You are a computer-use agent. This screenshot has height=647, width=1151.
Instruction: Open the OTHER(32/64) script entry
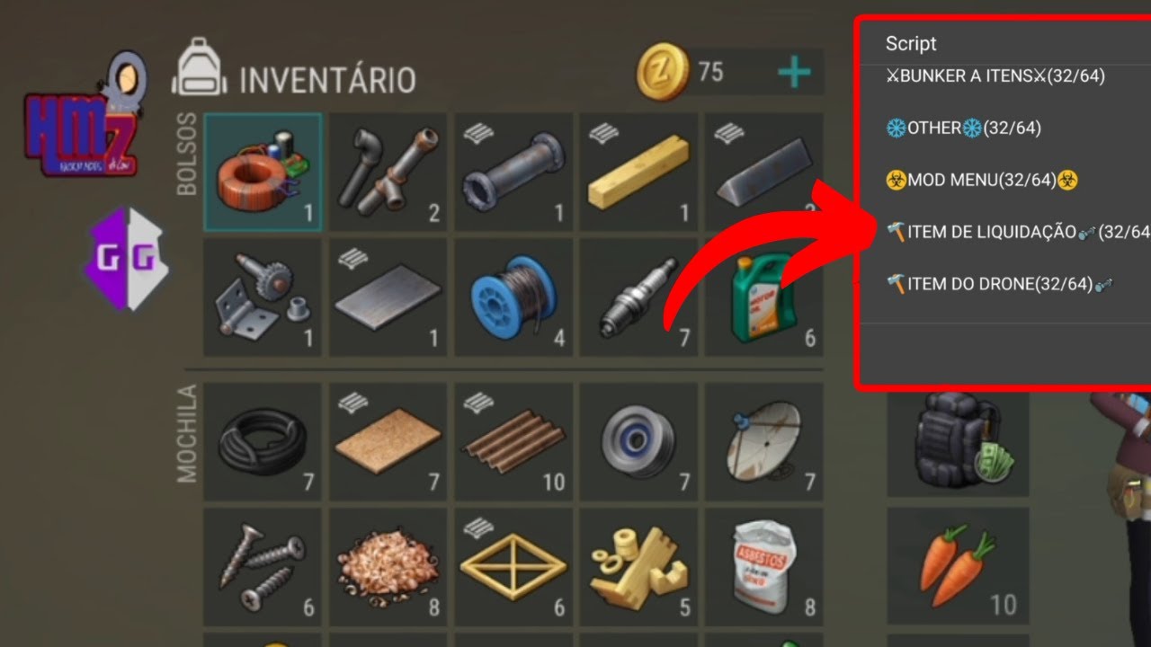tap(963, 128)
